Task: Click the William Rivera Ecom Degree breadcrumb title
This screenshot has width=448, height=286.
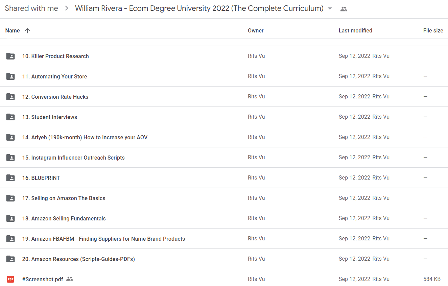Action: (199, 8)
